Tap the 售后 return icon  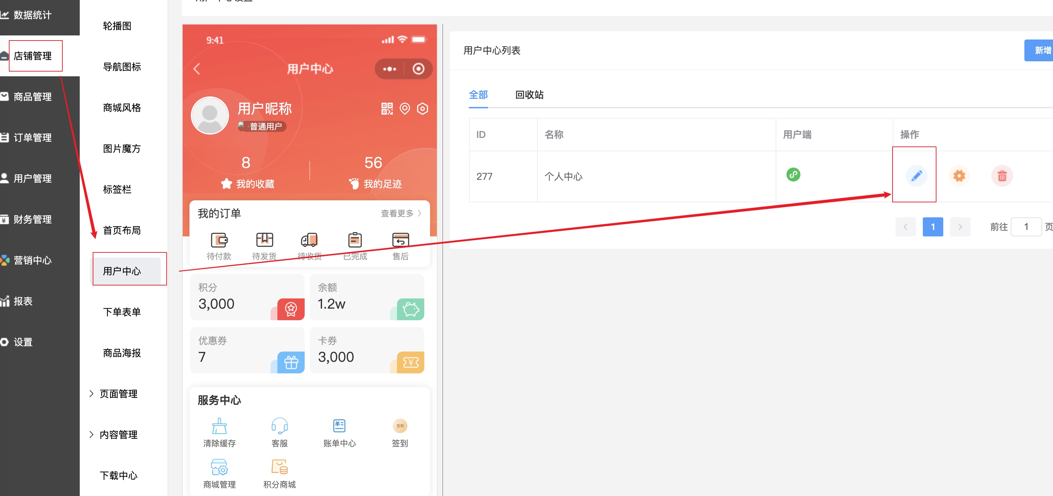coord(400,240)
